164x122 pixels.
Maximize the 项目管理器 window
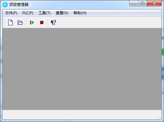[x=142, y=3]
